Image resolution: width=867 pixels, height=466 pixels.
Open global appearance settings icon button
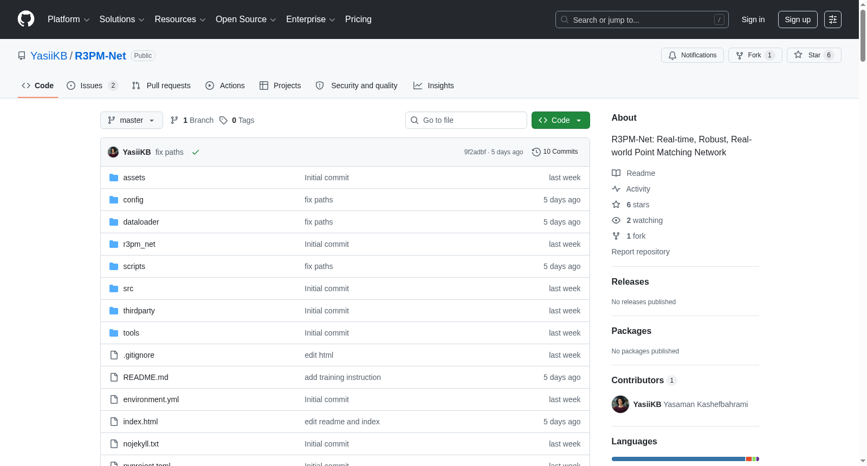tap(833, 19)
